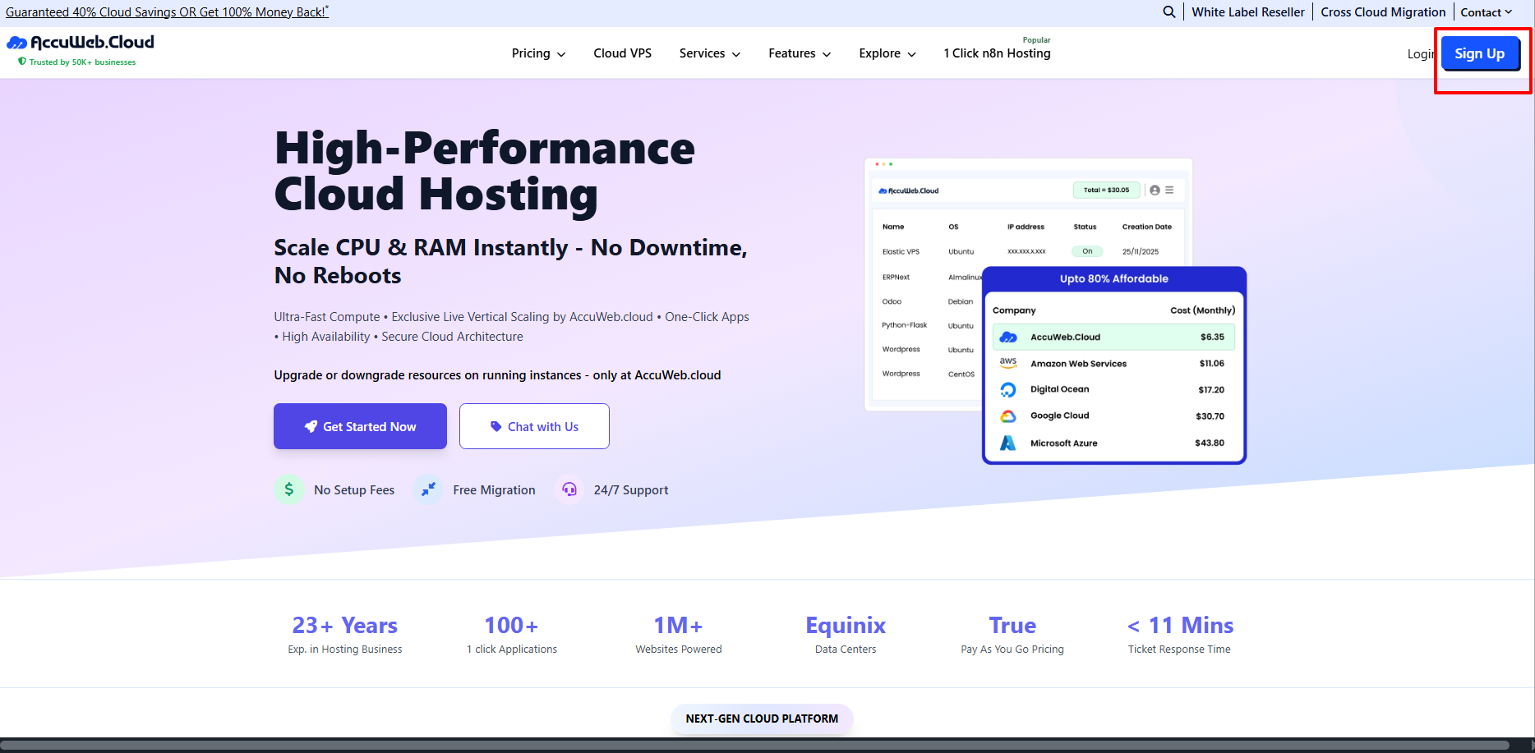Image resolution: width=1535 pixels, height=753 pixels.
Task: Expand the Pricing dropdown menu
Action: 538,53
